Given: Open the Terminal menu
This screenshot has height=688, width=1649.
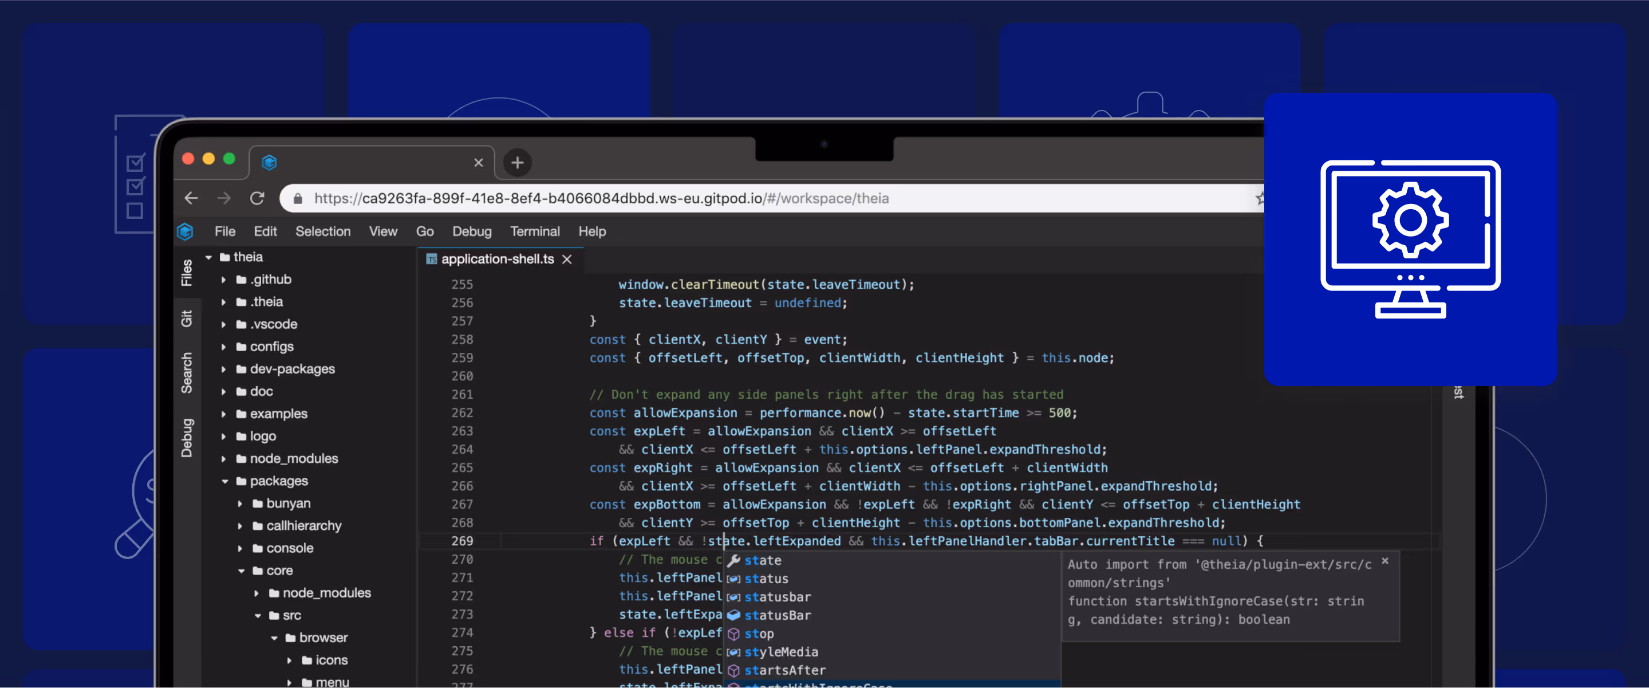Looking at the screenshot, I should pos(535,231).
